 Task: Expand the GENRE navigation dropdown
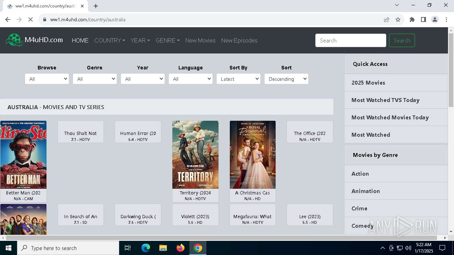pyautogui.click(x=167, y=40)
